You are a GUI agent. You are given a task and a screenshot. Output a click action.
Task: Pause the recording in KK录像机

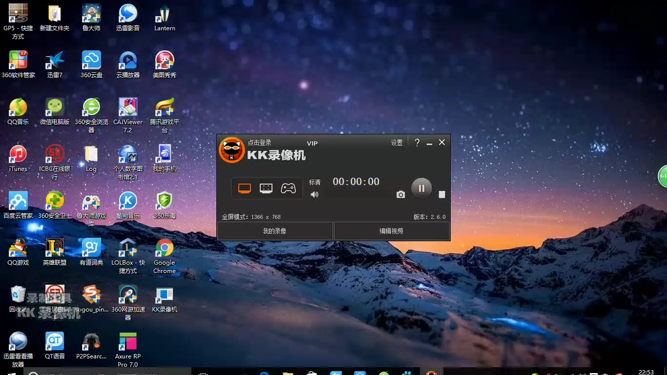421,188
